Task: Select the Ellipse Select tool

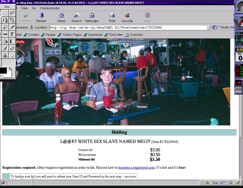Action: [5, 13]
